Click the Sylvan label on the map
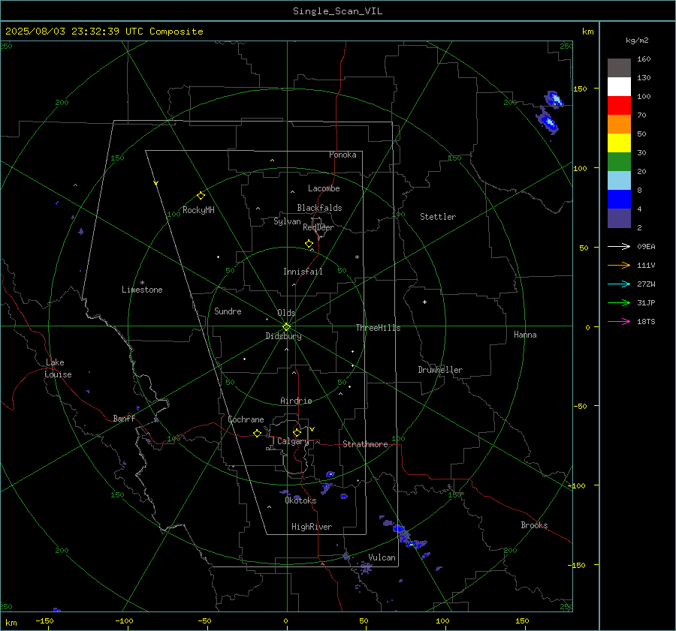676x631 pixels. [x=287, y=221]
